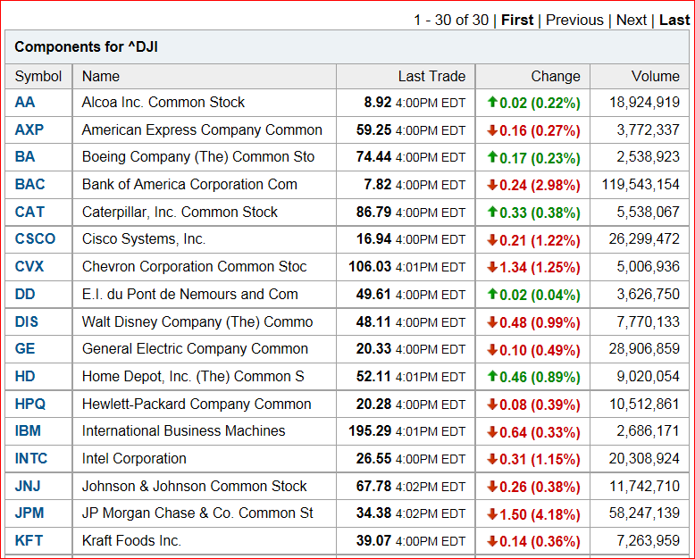Click the Symbol column header
Viewport: 695px width, 559px height.
(x=38, y=76)
